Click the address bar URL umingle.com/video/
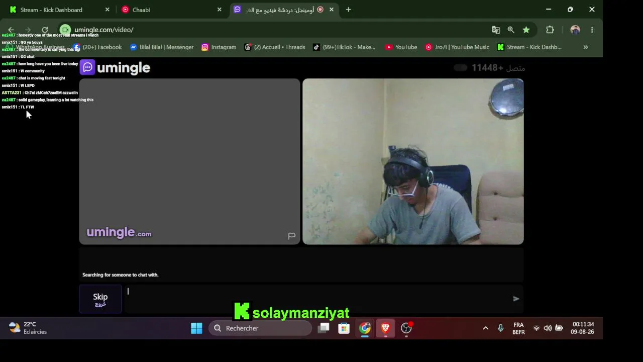Viewport: 643px width, 362px height. pyautogui.click(x=104, y=30)
